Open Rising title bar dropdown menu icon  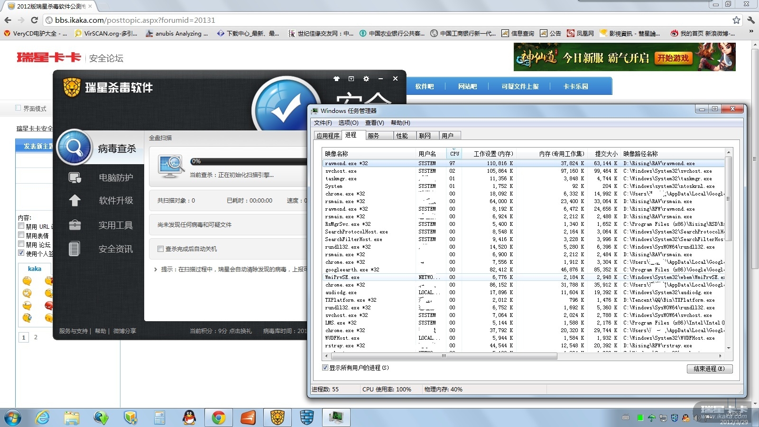coord(351,79)
